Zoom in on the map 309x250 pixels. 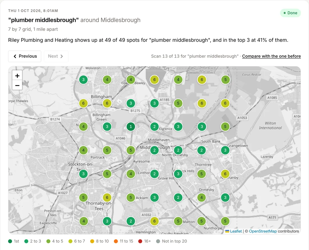pyautogui.click(x=17, y=76)
